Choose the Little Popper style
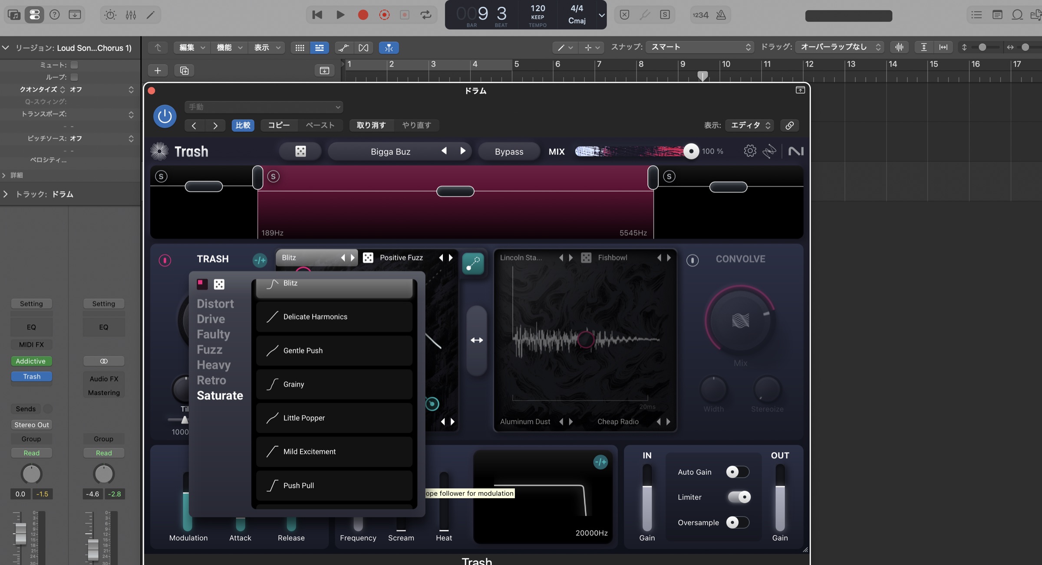The height and width of the screenshot is (565, 1042). pyautogui.click(x=334, y=418)
